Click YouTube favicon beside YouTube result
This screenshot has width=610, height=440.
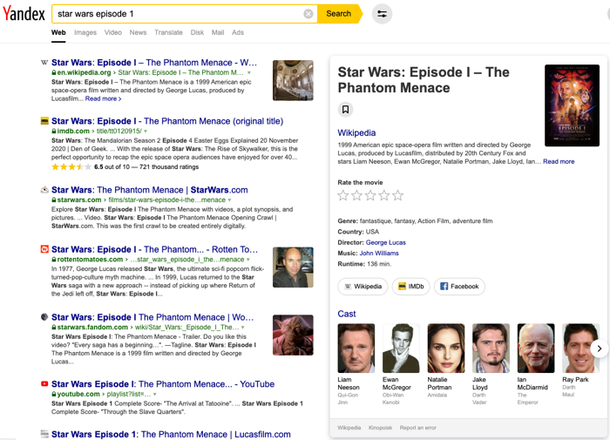click(44, 383)
